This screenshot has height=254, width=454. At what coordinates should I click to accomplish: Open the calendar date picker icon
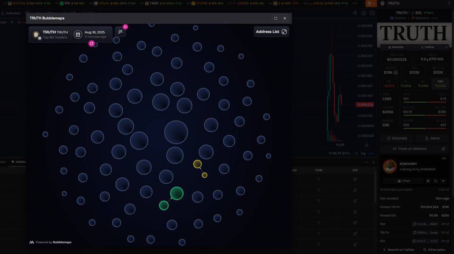tap(78, 35)
